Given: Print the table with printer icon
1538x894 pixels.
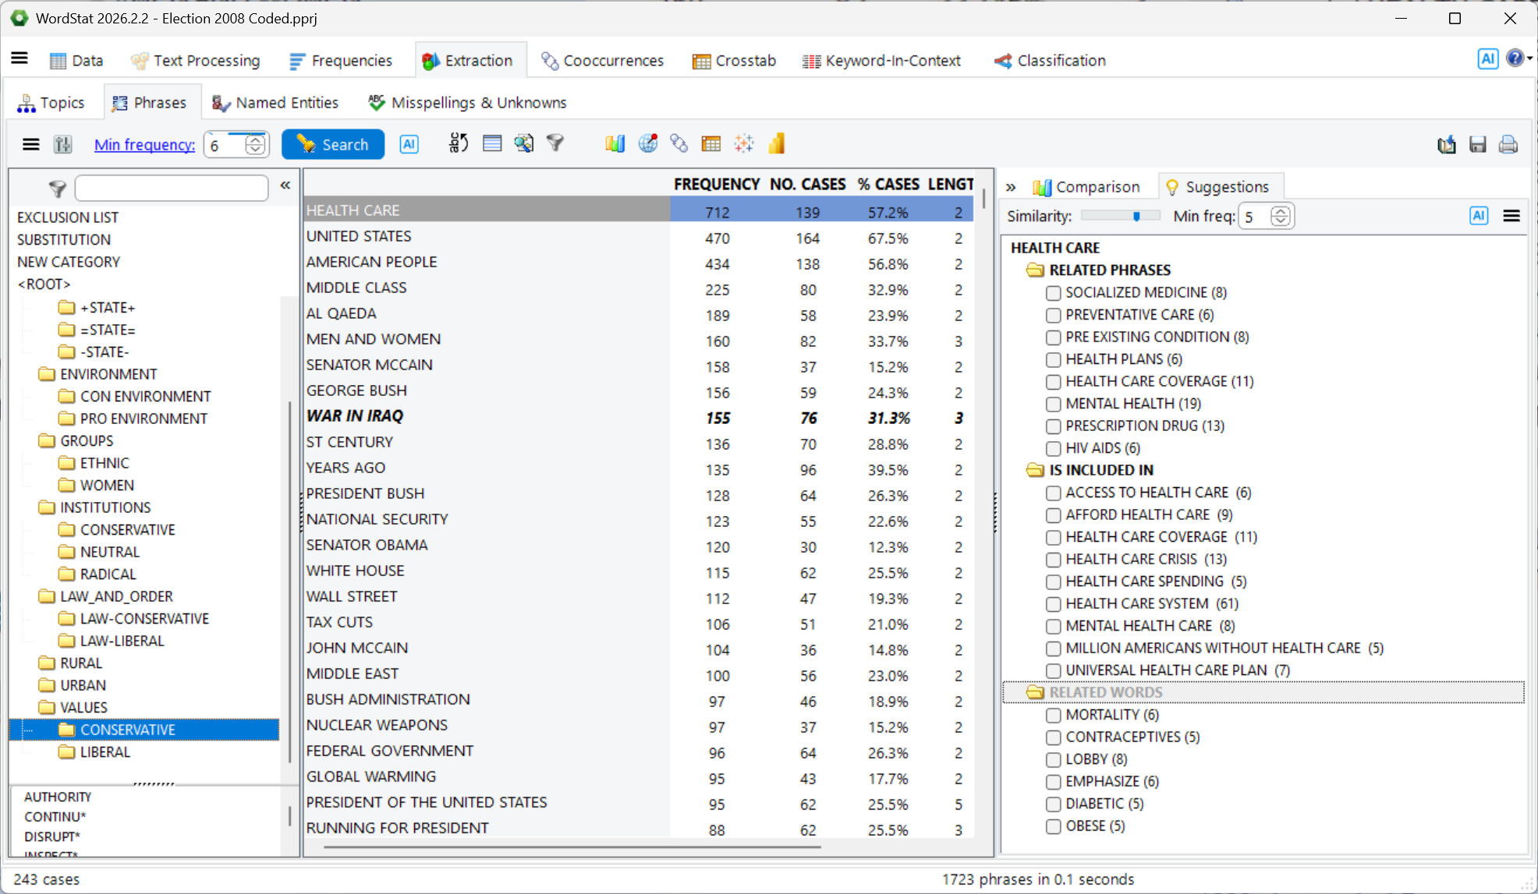Looking at the screenshot, I should tap(1508, 144).
